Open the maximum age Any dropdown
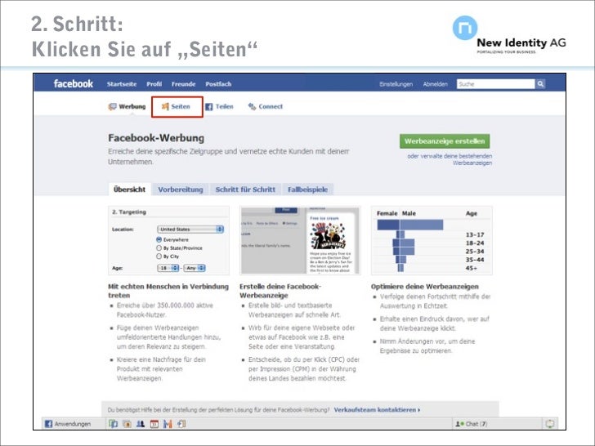595x446 pixels. (195, 268)
